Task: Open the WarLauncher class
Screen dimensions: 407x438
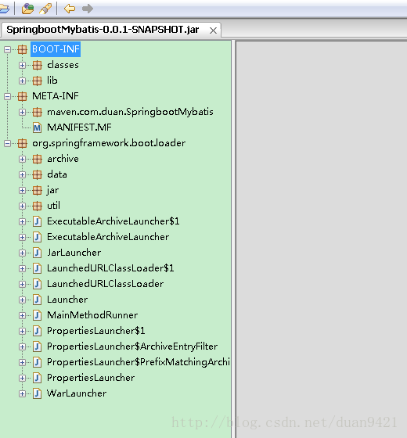Action: 77,393
